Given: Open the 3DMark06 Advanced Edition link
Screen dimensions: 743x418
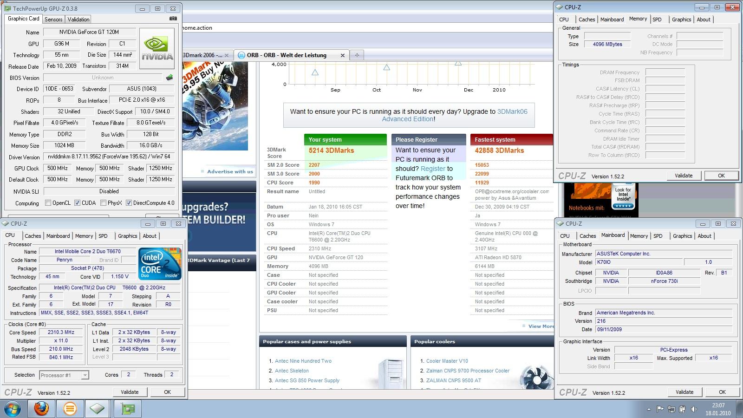Looking at the screenshot, I should [455, 115].
